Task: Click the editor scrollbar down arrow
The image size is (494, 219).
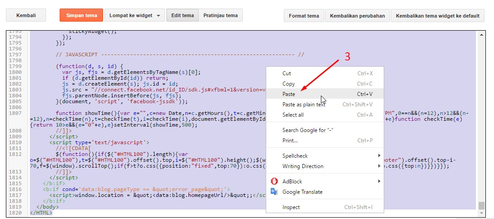Action: point(481,213)
